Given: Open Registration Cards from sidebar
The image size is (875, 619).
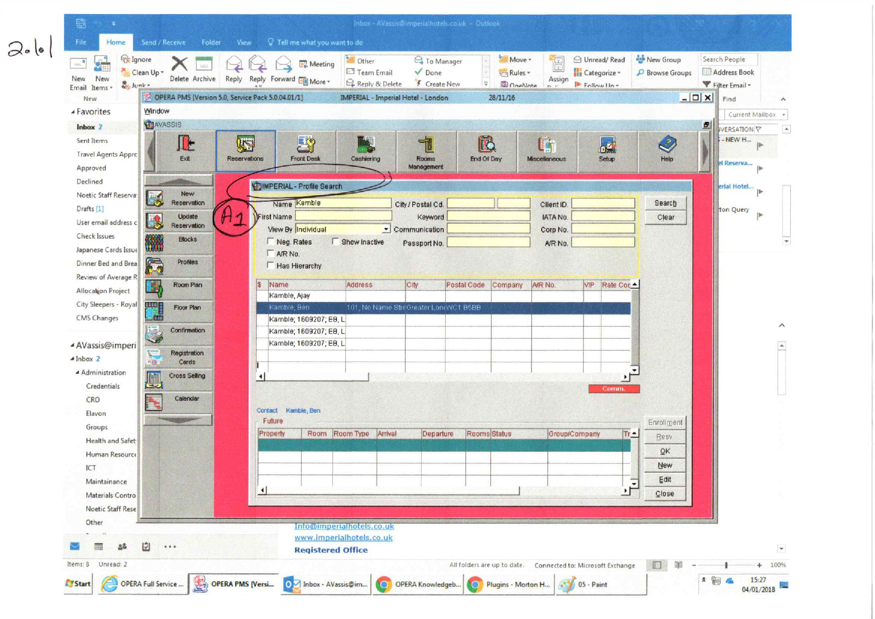Looking at the screenshot, I should coord(179,357).
